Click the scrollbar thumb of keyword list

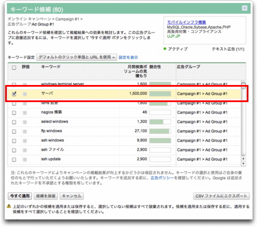click(243, 85)
